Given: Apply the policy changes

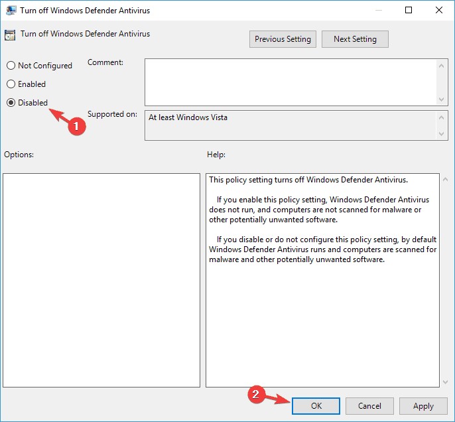Looking at the screenshot, I should coord(423,406).
